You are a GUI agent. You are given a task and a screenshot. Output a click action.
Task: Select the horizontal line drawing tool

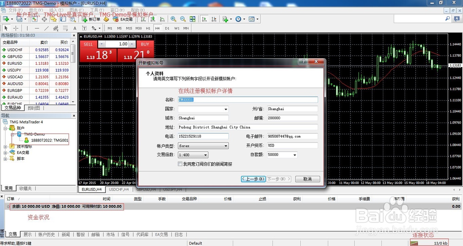pos(37,28)
